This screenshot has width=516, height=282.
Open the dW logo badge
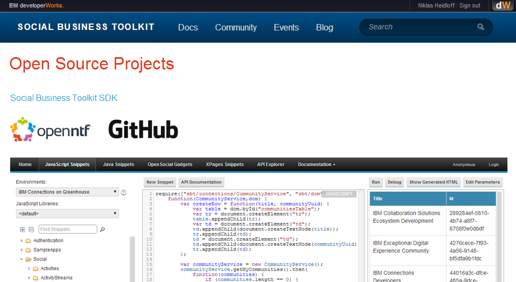(503, 5)
